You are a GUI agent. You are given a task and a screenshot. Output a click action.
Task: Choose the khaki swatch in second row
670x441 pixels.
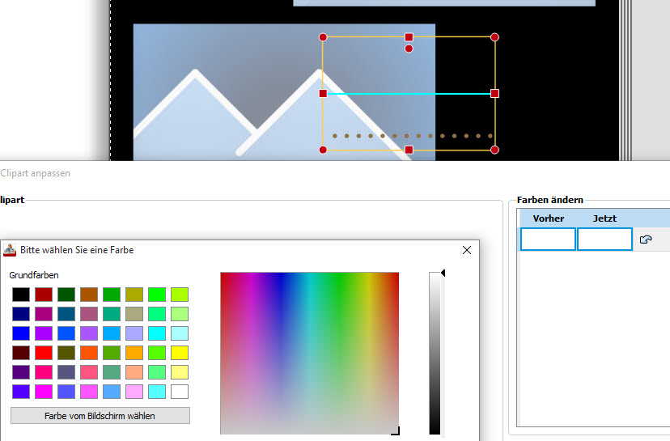(x=134, y=314)
